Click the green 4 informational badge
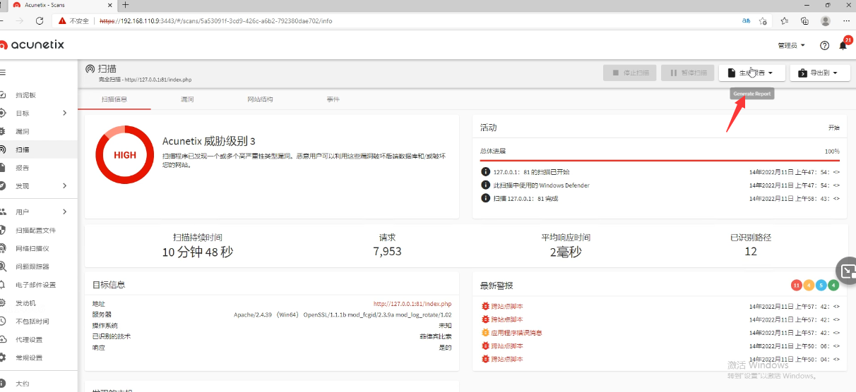The width and height of the screenshot is (856, 392). coord(833,286)
